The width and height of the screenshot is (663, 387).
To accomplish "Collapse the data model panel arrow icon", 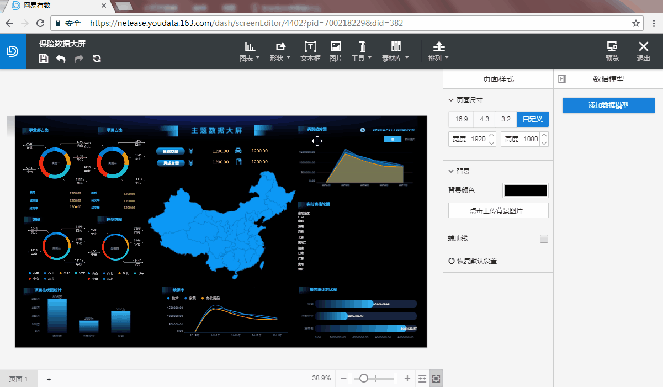I will (x=562, y=79).
